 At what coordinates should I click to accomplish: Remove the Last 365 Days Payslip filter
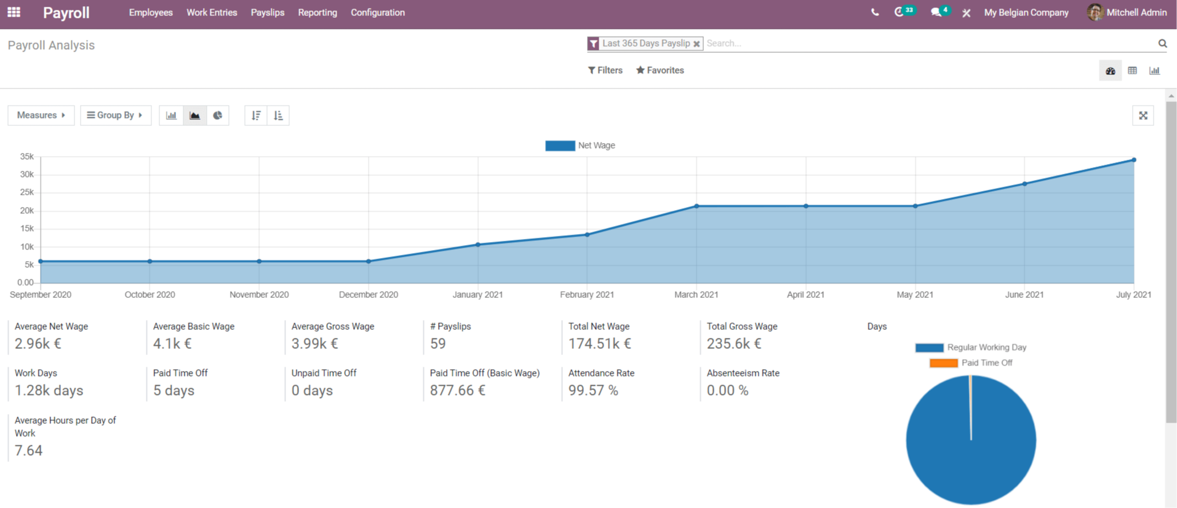click(x=696, y=44)
